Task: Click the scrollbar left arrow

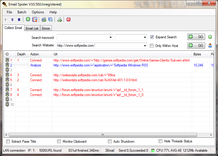Action: (6, 135)
